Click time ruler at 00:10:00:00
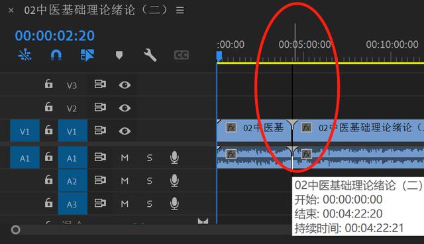The width and height of the screenshot is (424, 244). click(x=392, y=44)
